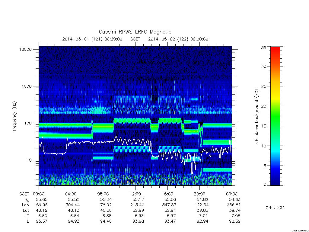Click the SCET time label 12:00
This screenshot has height=232, width=309.
coord(135,194)
